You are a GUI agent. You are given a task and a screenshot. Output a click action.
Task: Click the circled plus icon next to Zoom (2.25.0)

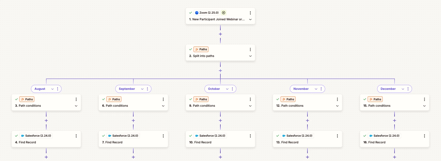224,13
